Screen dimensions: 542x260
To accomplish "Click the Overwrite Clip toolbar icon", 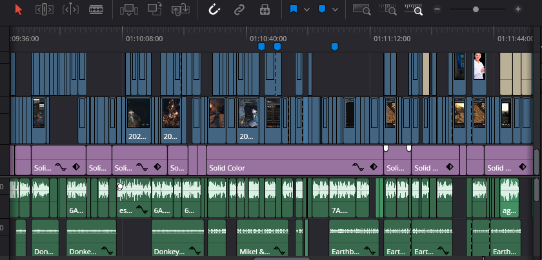I will point(154,9).
